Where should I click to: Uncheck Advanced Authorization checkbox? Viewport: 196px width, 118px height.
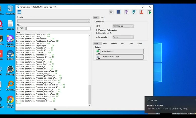click(x=97, y=30)
